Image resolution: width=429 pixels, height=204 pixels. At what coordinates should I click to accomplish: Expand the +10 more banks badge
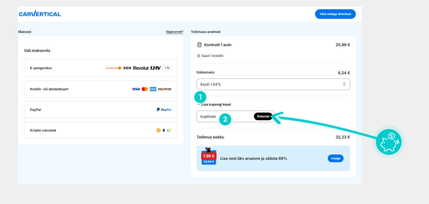167,68
